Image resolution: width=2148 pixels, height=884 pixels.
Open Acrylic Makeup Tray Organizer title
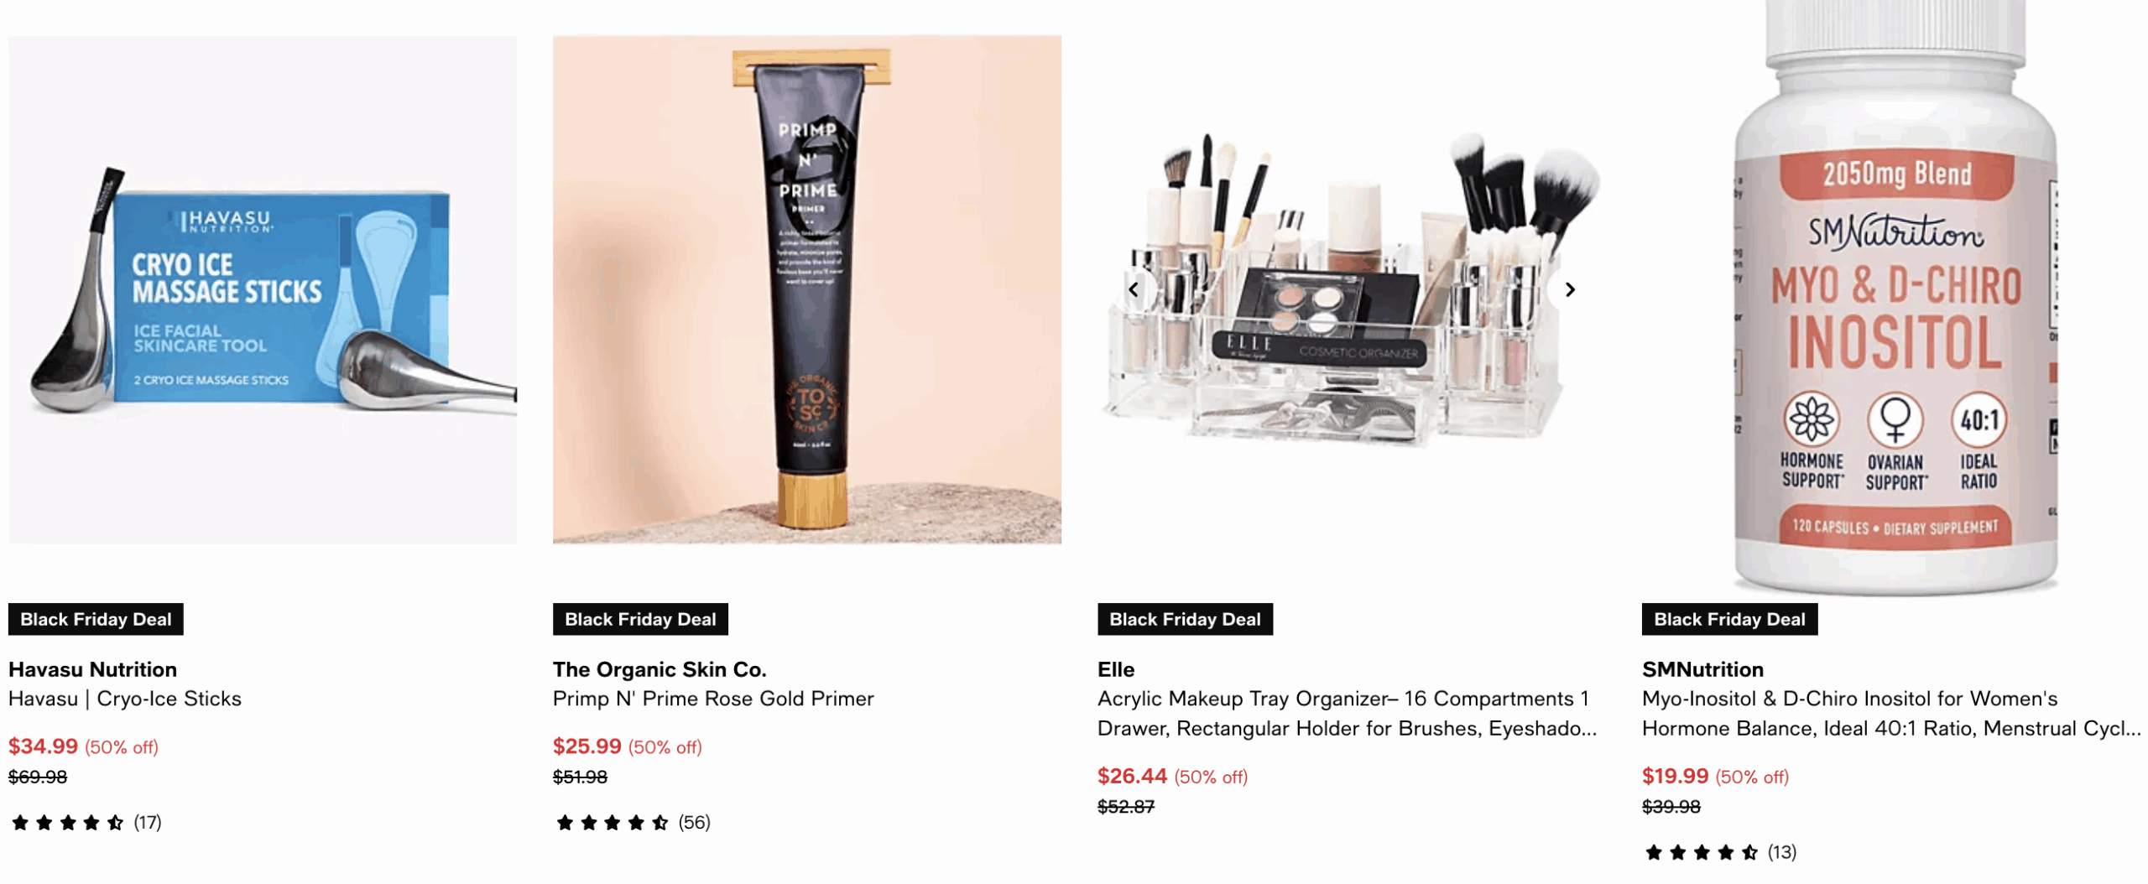pos(1347,714)
